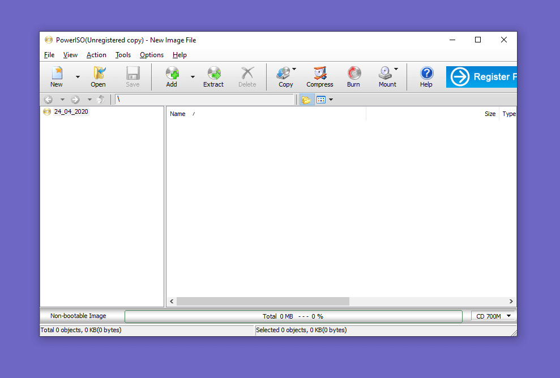This screenshot has height=378, width=560.
Task: Click the Forward navigation arrow
Action: point(75,100)
